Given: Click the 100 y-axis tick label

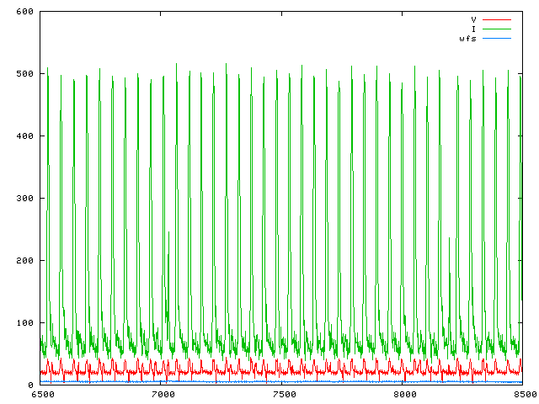Looking at the screenshot, I should coord(24,323).
